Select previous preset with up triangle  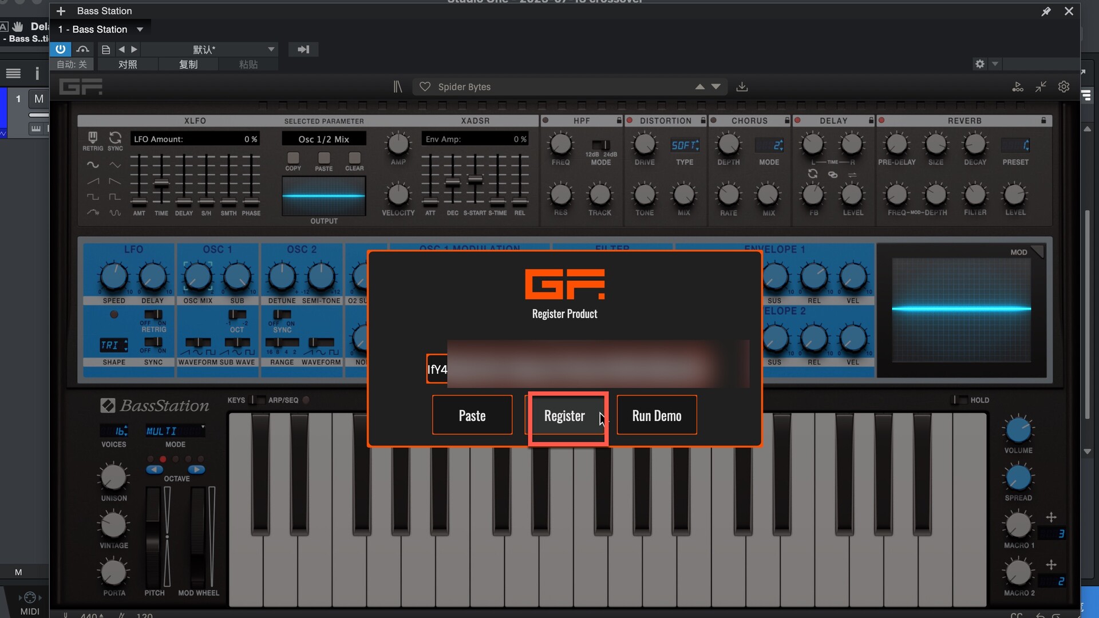[x=699, y=87]
